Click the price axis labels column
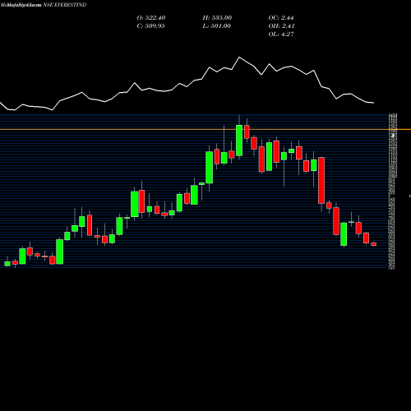Image resolution: width=411 pixels, height=411 pixels. pos(392,192)
